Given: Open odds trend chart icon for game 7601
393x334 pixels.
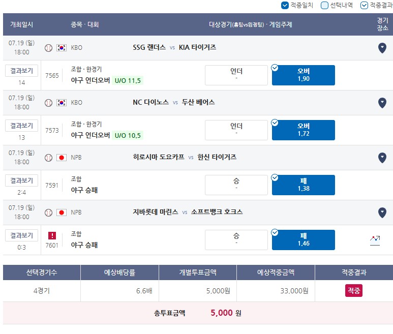Looking at the screenshot, I should pyautogui.click(x=375, y=240).
